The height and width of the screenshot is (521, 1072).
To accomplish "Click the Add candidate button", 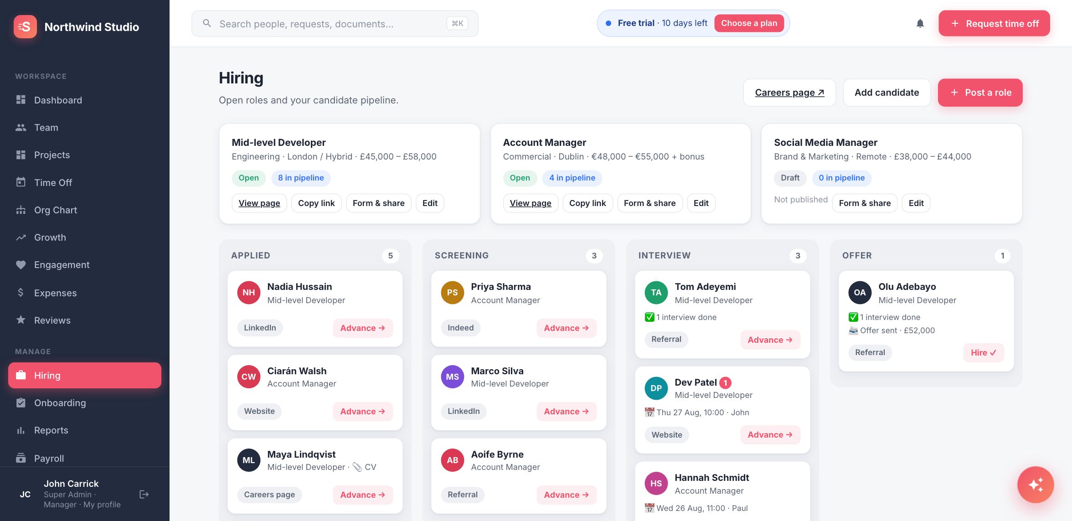I will click(x=886, y=93).
